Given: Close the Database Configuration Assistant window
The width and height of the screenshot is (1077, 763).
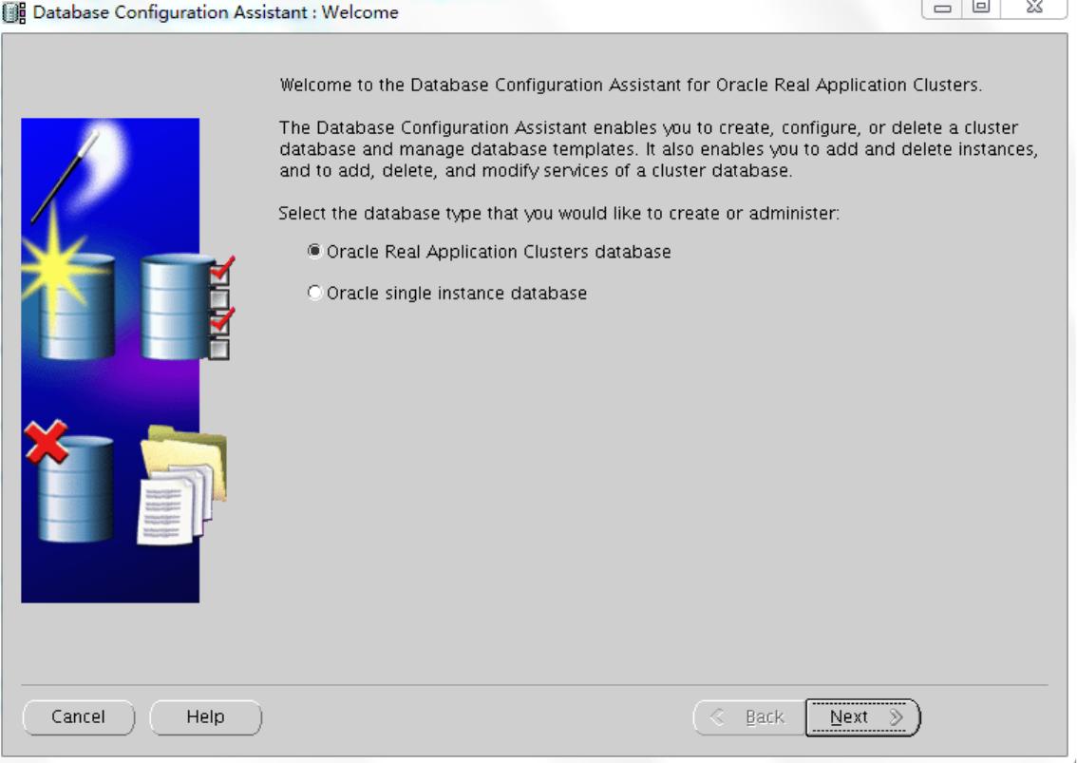Looking at the screenshot, I should point(1034,9).
